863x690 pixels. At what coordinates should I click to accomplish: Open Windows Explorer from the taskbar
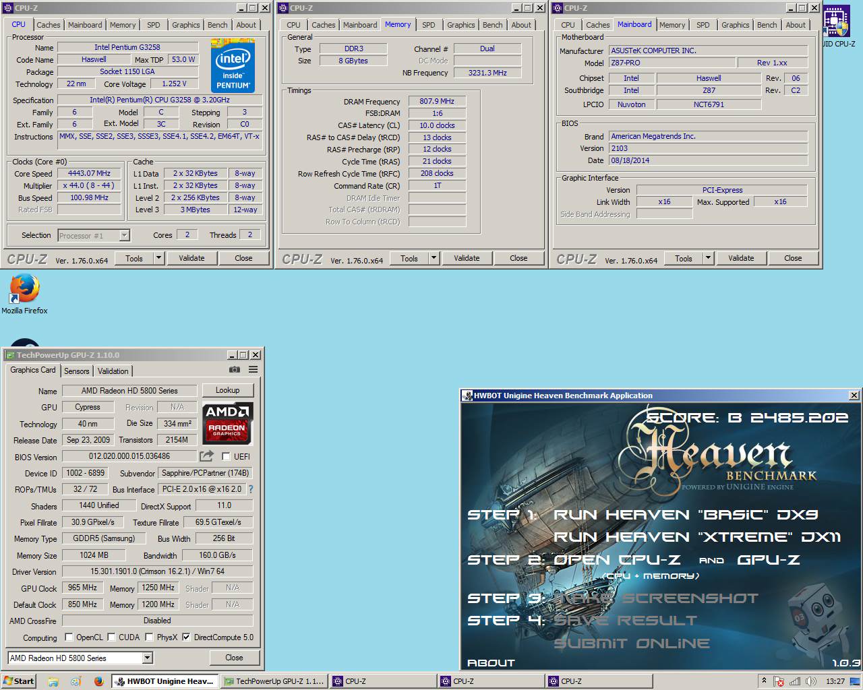click(x=53, y=681)
